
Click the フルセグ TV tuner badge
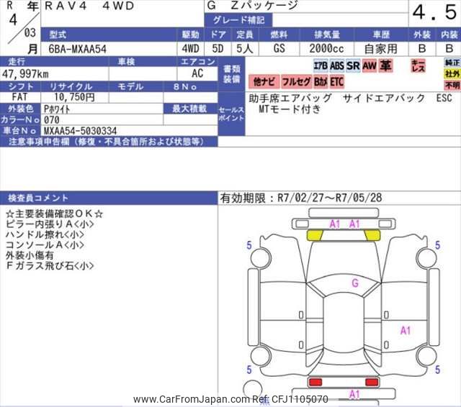click(296, 81)
